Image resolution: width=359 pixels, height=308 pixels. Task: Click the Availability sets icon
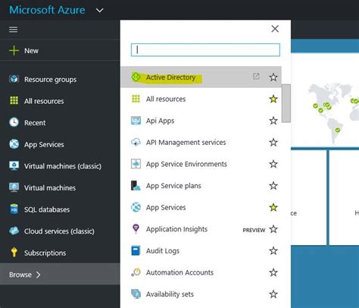136,294
